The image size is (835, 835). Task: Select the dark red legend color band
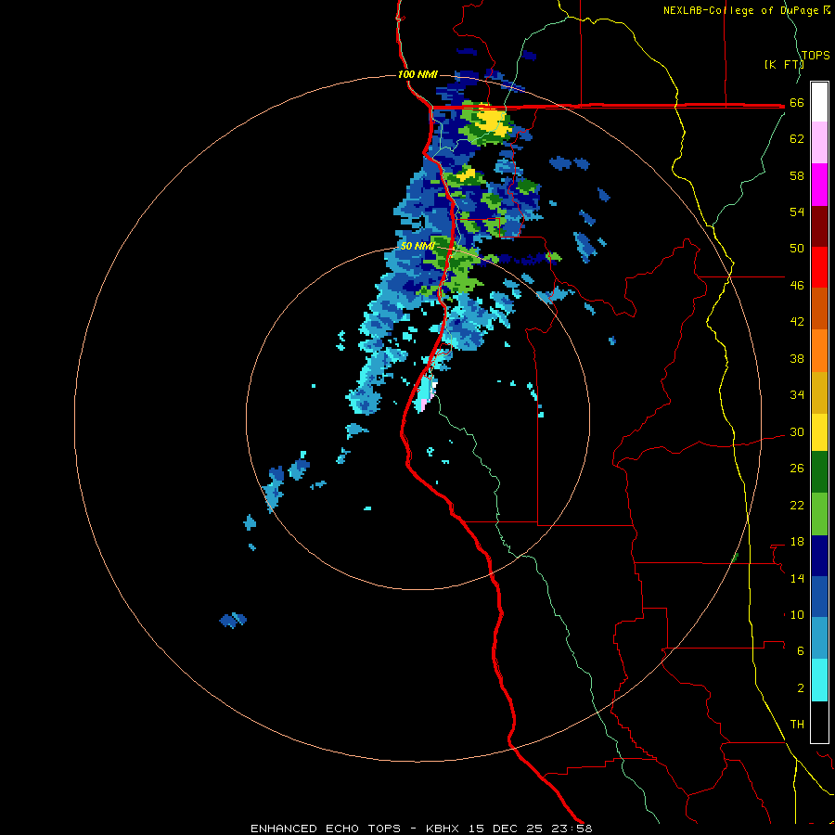pyautogui.click(x=819, y=226)
